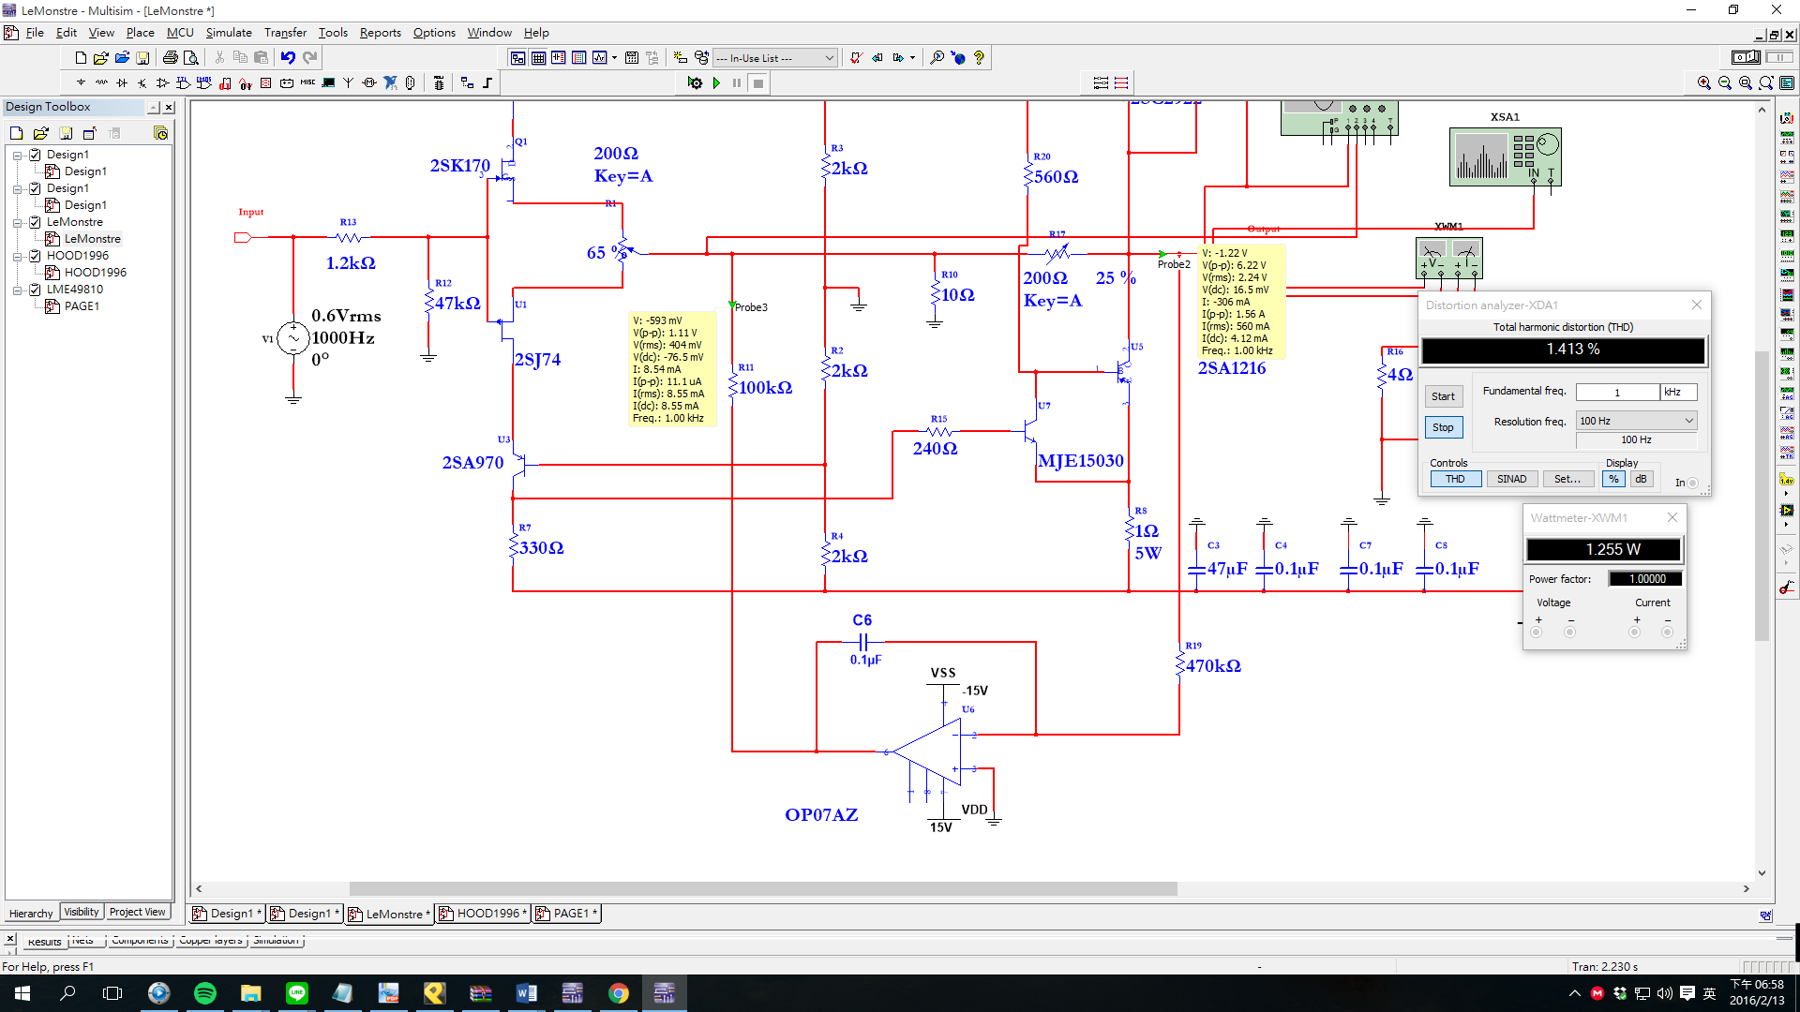The height and width of the screenshot is (1012, 1800).
Task: Collapse the LeMonstre tree node
Action: coord(18,222)
